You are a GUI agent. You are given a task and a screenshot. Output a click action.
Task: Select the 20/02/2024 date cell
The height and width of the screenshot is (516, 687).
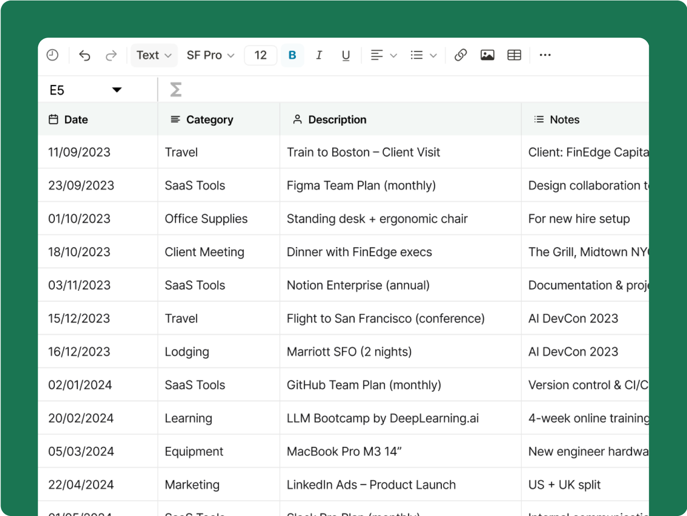point(98,418)
